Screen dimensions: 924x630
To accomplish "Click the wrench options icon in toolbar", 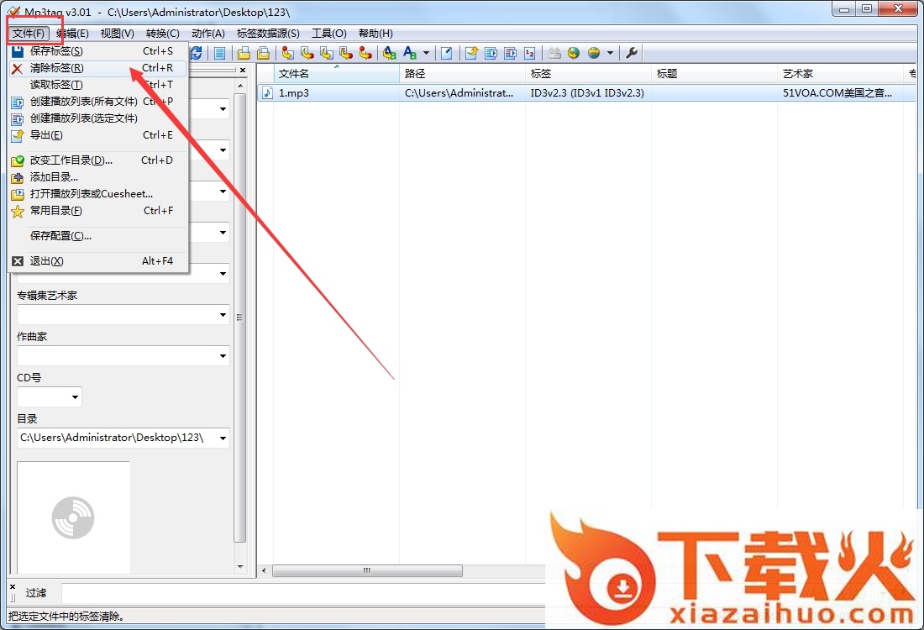I will pyautogui.click(x=633, y=53).
